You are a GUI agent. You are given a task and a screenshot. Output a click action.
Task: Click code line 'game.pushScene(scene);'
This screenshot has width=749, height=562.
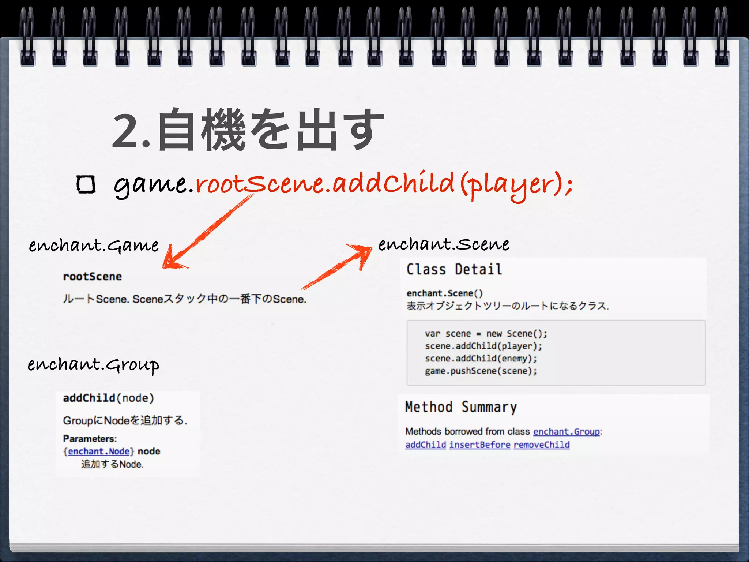click(481, 371)
